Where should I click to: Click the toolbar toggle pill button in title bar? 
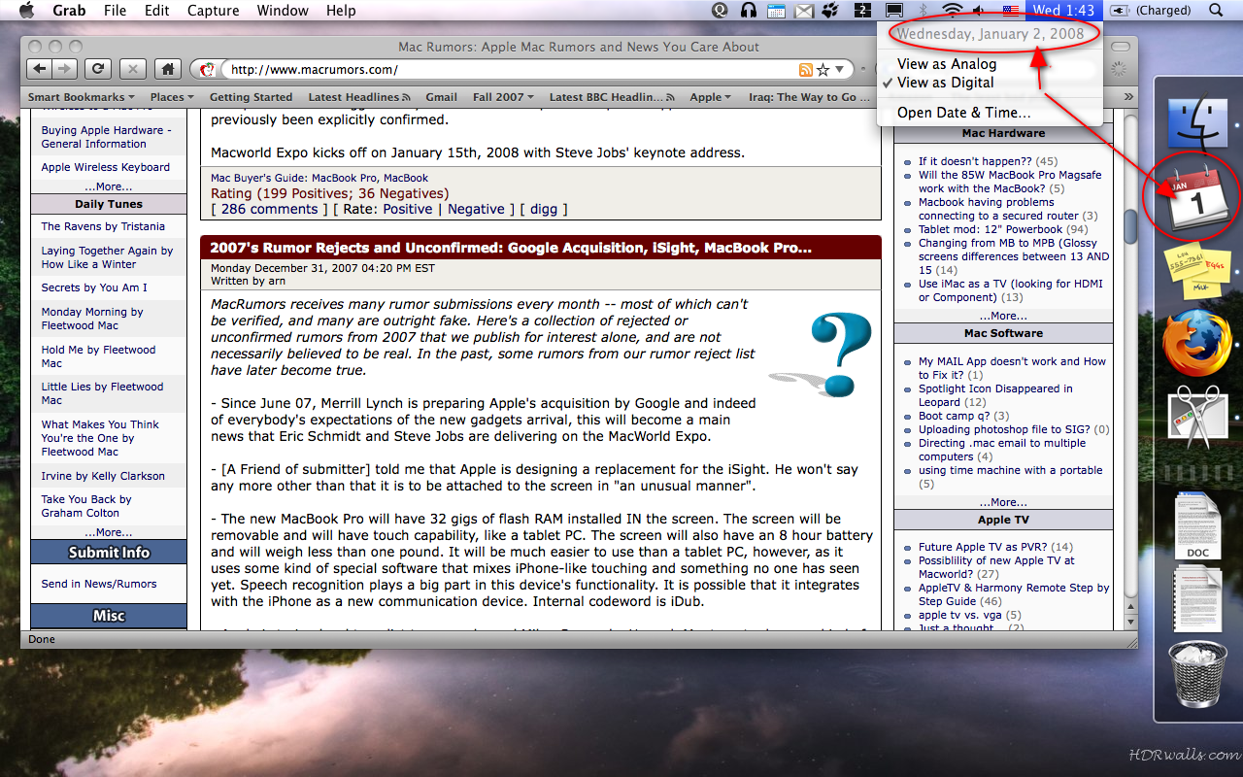point(1121,47)
